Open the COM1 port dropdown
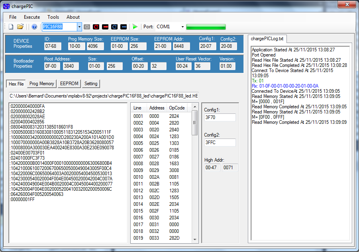The image size is (359, 252). (x=182, y=27)
